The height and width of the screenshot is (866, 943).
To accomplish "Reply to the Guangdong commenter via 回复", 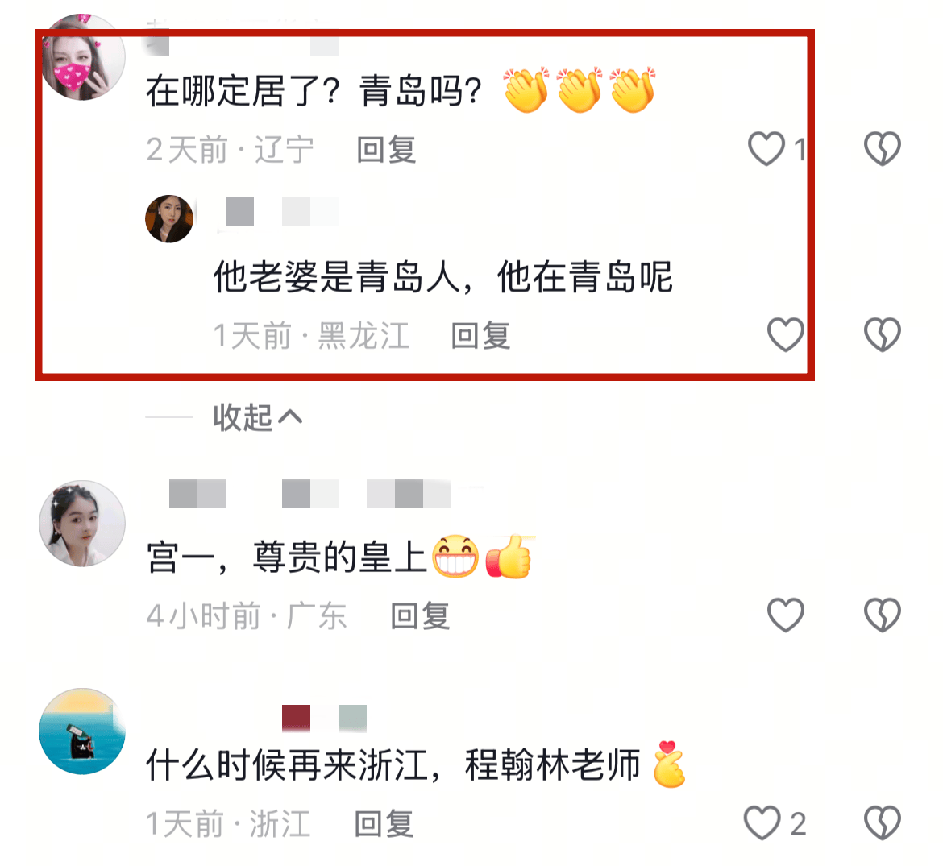I will 420,615.
